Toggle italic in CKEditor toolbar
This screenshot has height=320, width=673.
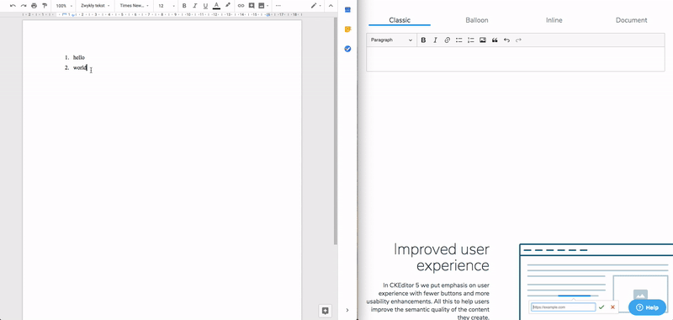pos(435,40)
